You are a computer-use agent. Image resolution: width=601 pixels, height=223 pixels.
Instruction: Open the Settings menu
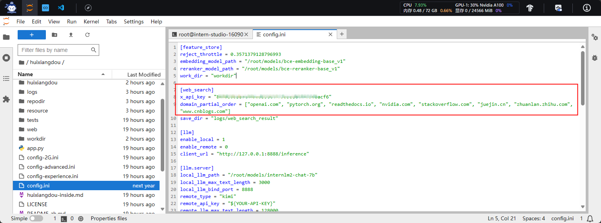[x=134, y=21]
